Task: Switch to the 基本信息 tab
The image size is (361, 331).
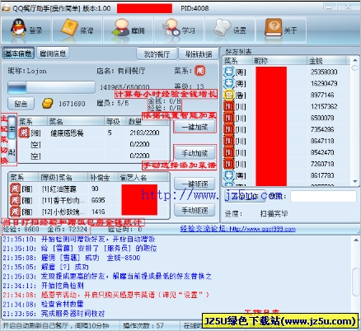Action: coord(18,54)
